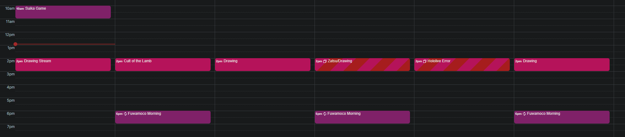Click the 10am time label

[x=10, y=8]
